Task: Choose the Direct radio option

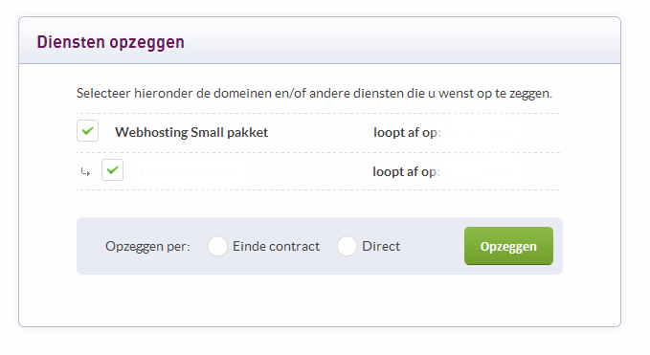Action: coord(347,246)
